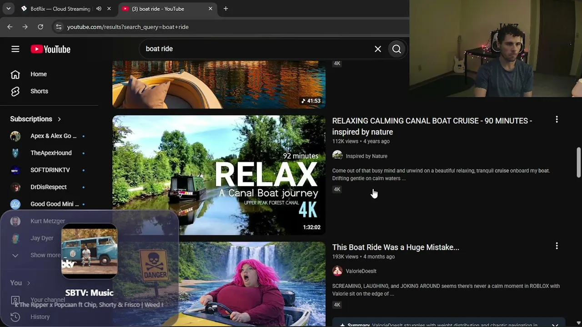
Task: Click the TheApexHound channel avatar
Action: click(x=15, y=153)
